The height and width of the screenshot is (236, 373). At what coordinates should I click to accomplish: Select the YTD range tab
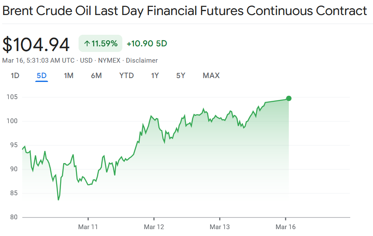tap(127, 76)
